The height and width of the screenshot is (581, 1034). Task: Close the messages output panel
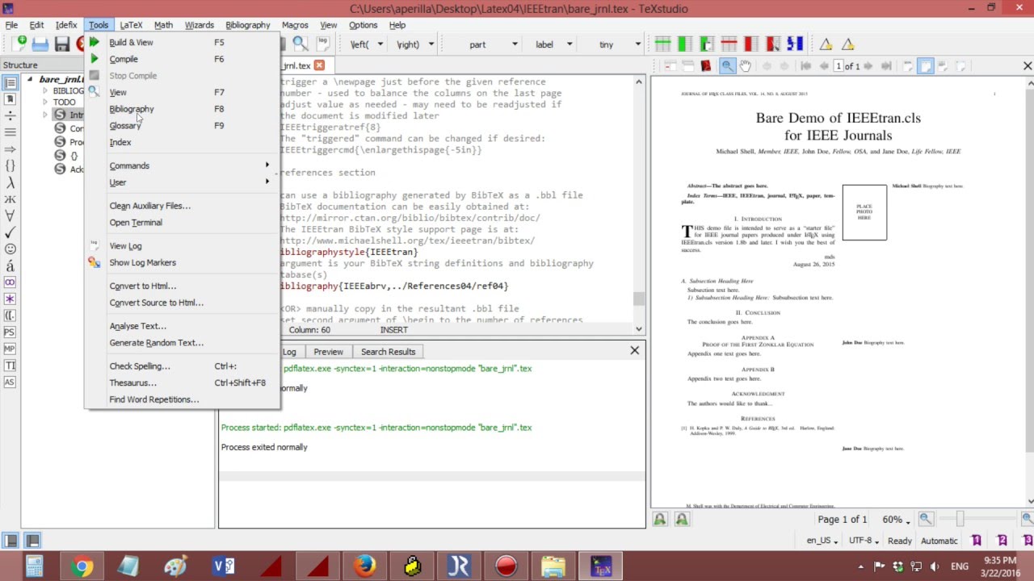[634, 350]
